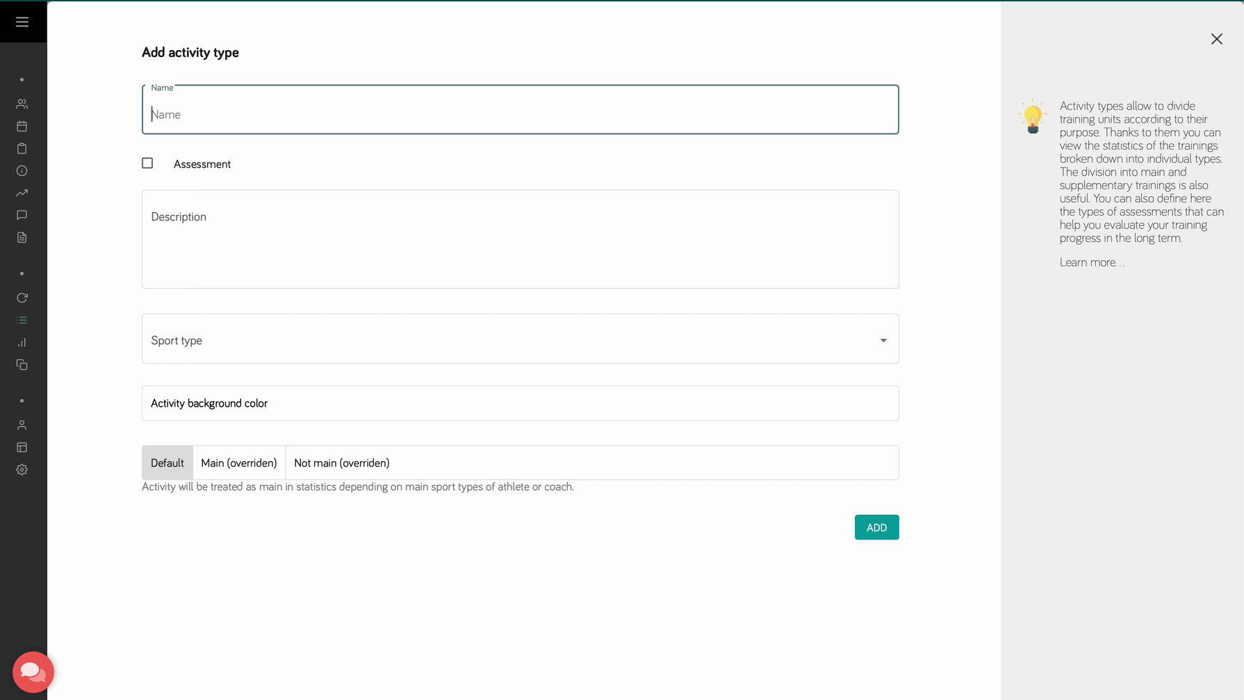Screen dimensions: 1244x700
Task: Open the trending statistics icon
Action: click(x=22, y=193)
